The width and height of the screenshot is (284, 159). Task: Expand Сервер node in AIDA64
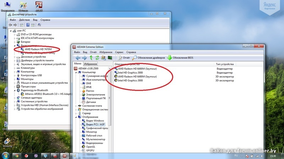tap(76, 113)
